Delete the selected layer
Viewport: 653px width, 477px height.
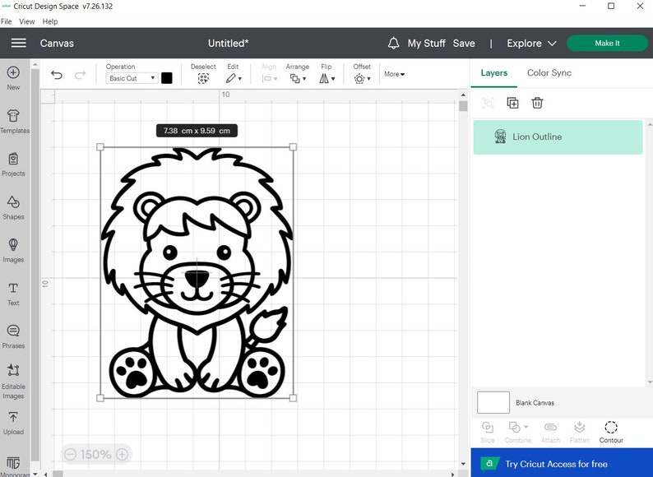(537, 103)
